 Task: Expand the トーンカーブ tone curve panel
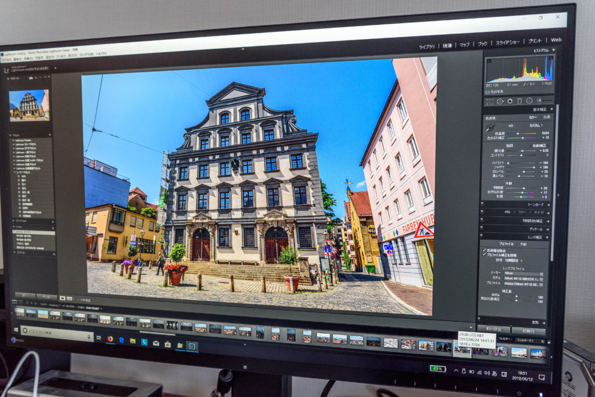tap(535, 205)
